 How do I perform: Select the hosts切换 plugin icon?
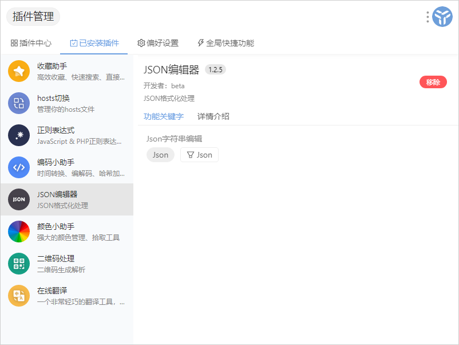click(x=19, y=103)
